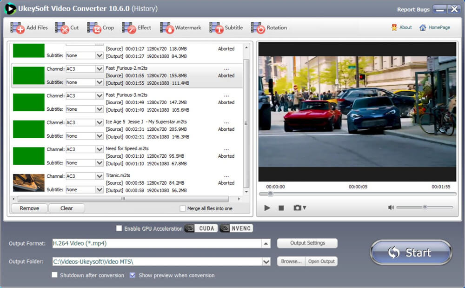Select the Fast_Furious-3.m2ts file name
Image resolution: width=465 pixels, height=288 pixels.
click(x=126, y=95)
